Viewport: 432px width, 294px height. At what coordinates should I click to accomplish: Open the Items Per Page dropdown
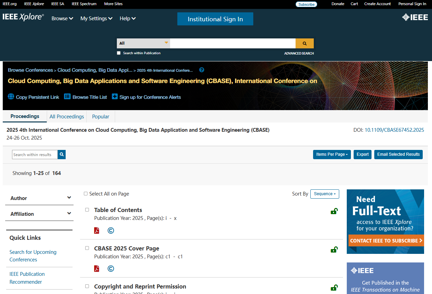[x=332, y=154]
